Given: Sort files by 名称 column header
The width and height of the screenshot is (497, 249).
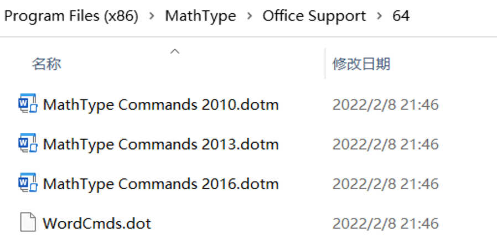Looking at the screenshot, I should click(46, 64).
